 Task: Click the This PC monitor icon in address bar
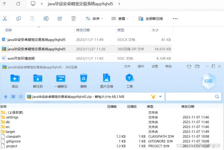click(33, 4)
